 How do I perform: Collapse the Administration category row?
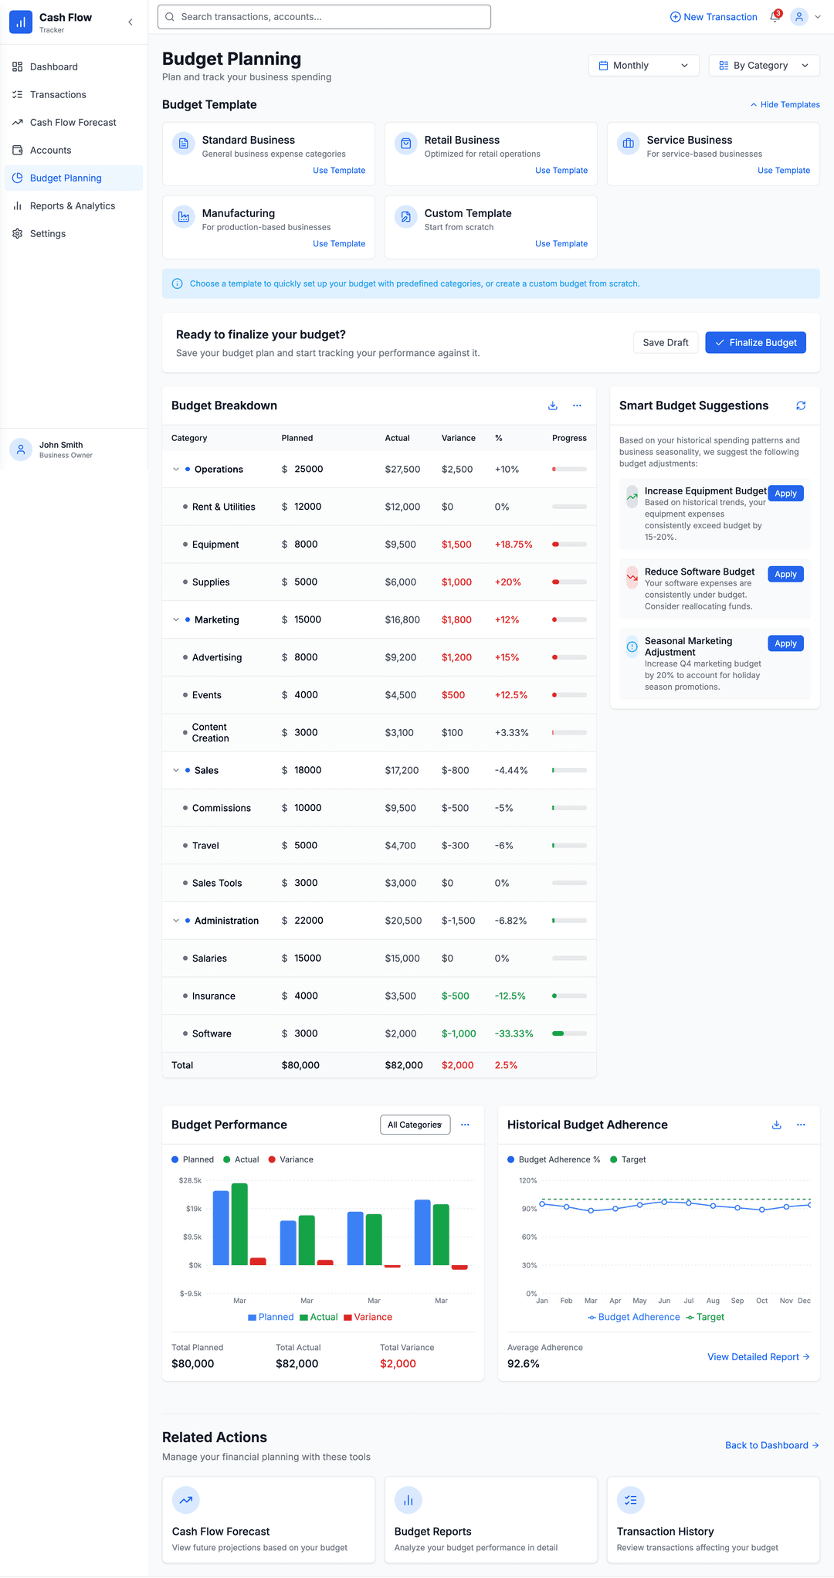tap(176, 921)
